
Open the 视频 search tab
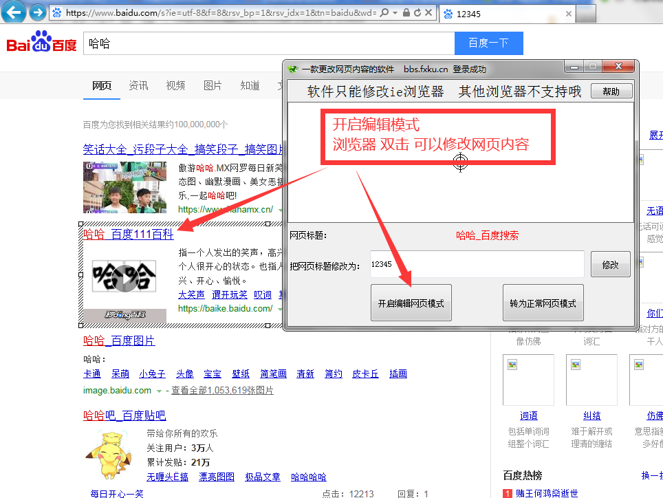[175, 85]
